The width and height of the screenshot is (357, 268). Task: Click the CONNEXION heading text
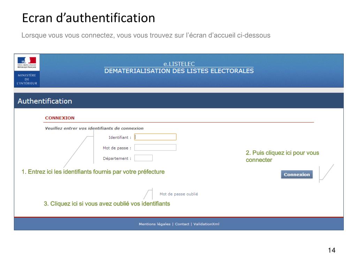pos(60,118)
